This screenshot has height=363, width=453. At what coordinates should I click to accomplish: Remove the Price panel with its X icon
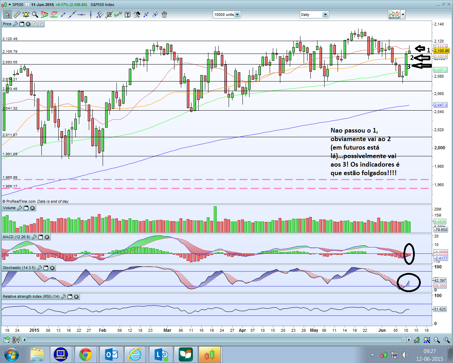(28, 24)
